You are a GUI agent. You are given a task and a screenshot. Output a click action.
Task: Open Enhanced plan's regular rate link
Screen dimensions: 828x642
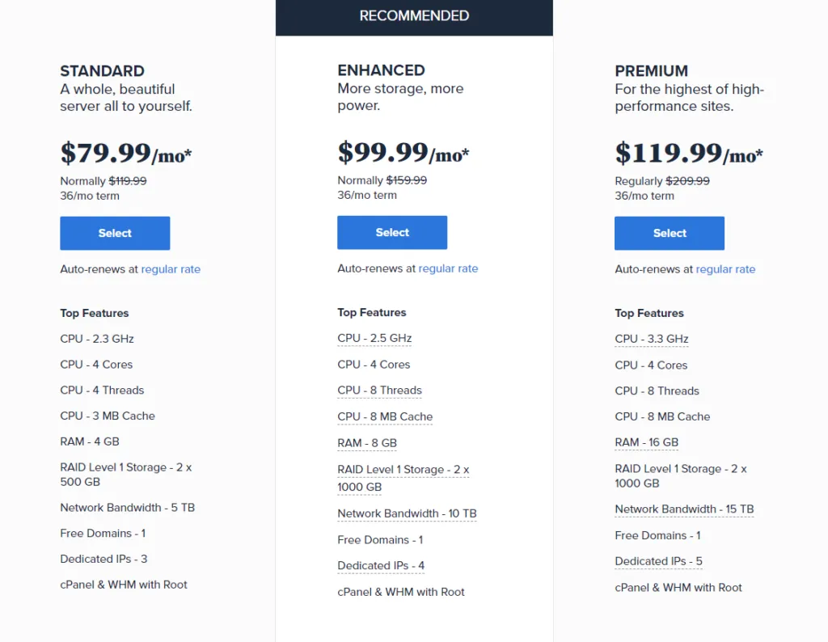pyautogui.click(x=448, y=268)
